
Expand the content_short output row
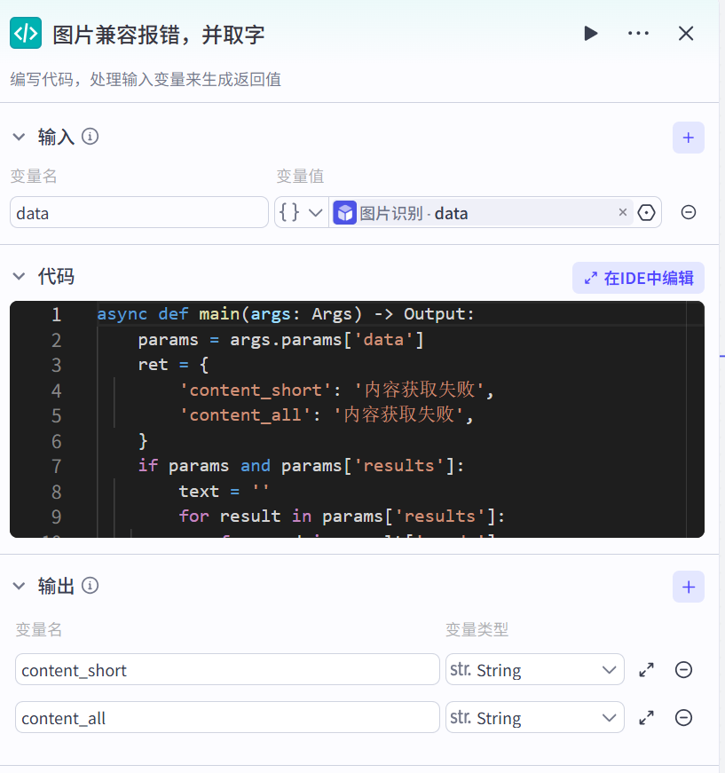tap(646, 670)
